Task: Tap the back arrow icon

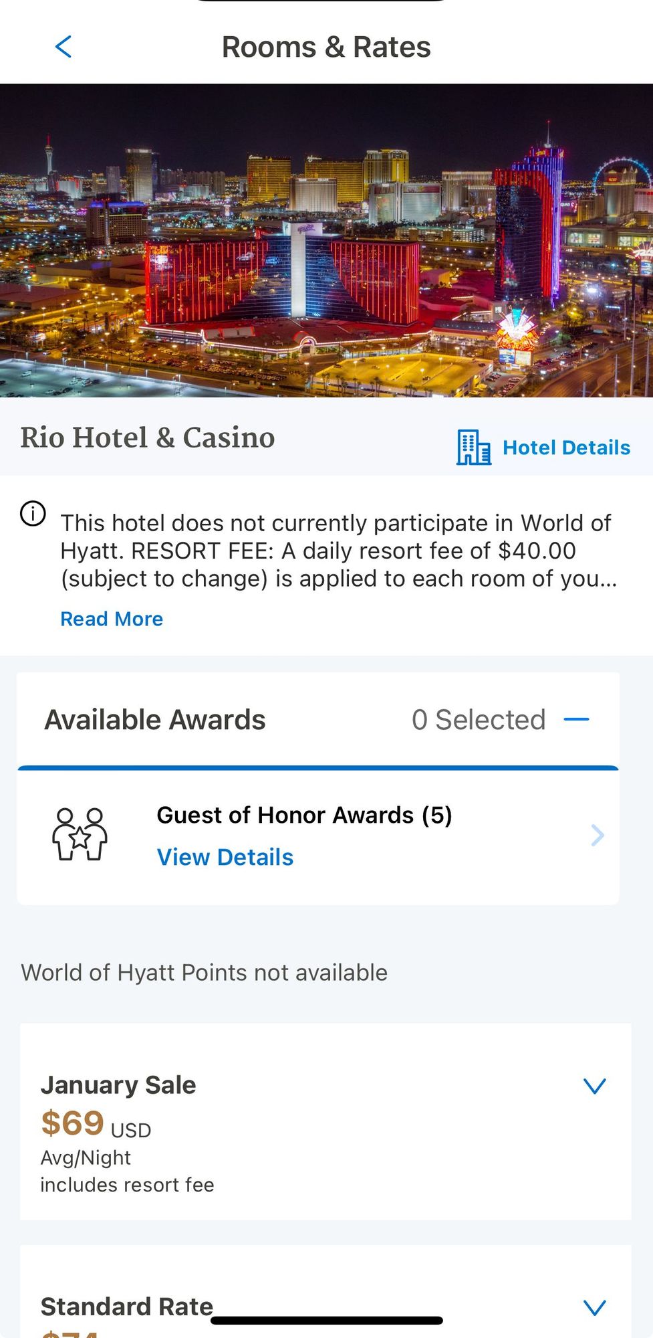Action: (63, 47)
